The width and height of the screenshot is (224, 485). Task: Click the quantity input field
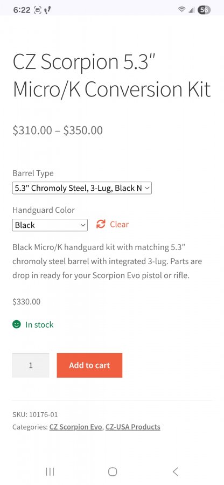pos(31,365)
